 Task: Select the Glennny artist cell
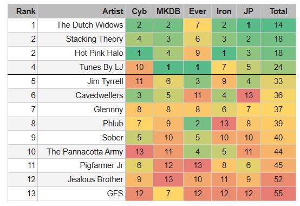click(82, 110)
